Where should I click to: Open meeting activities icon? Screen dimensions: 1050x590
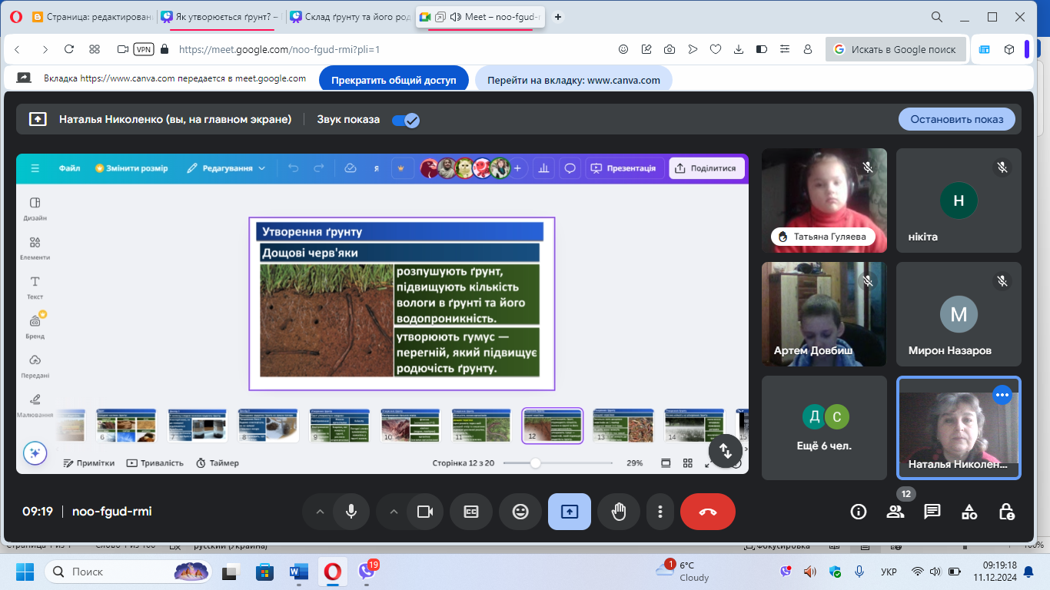(969, 512)
